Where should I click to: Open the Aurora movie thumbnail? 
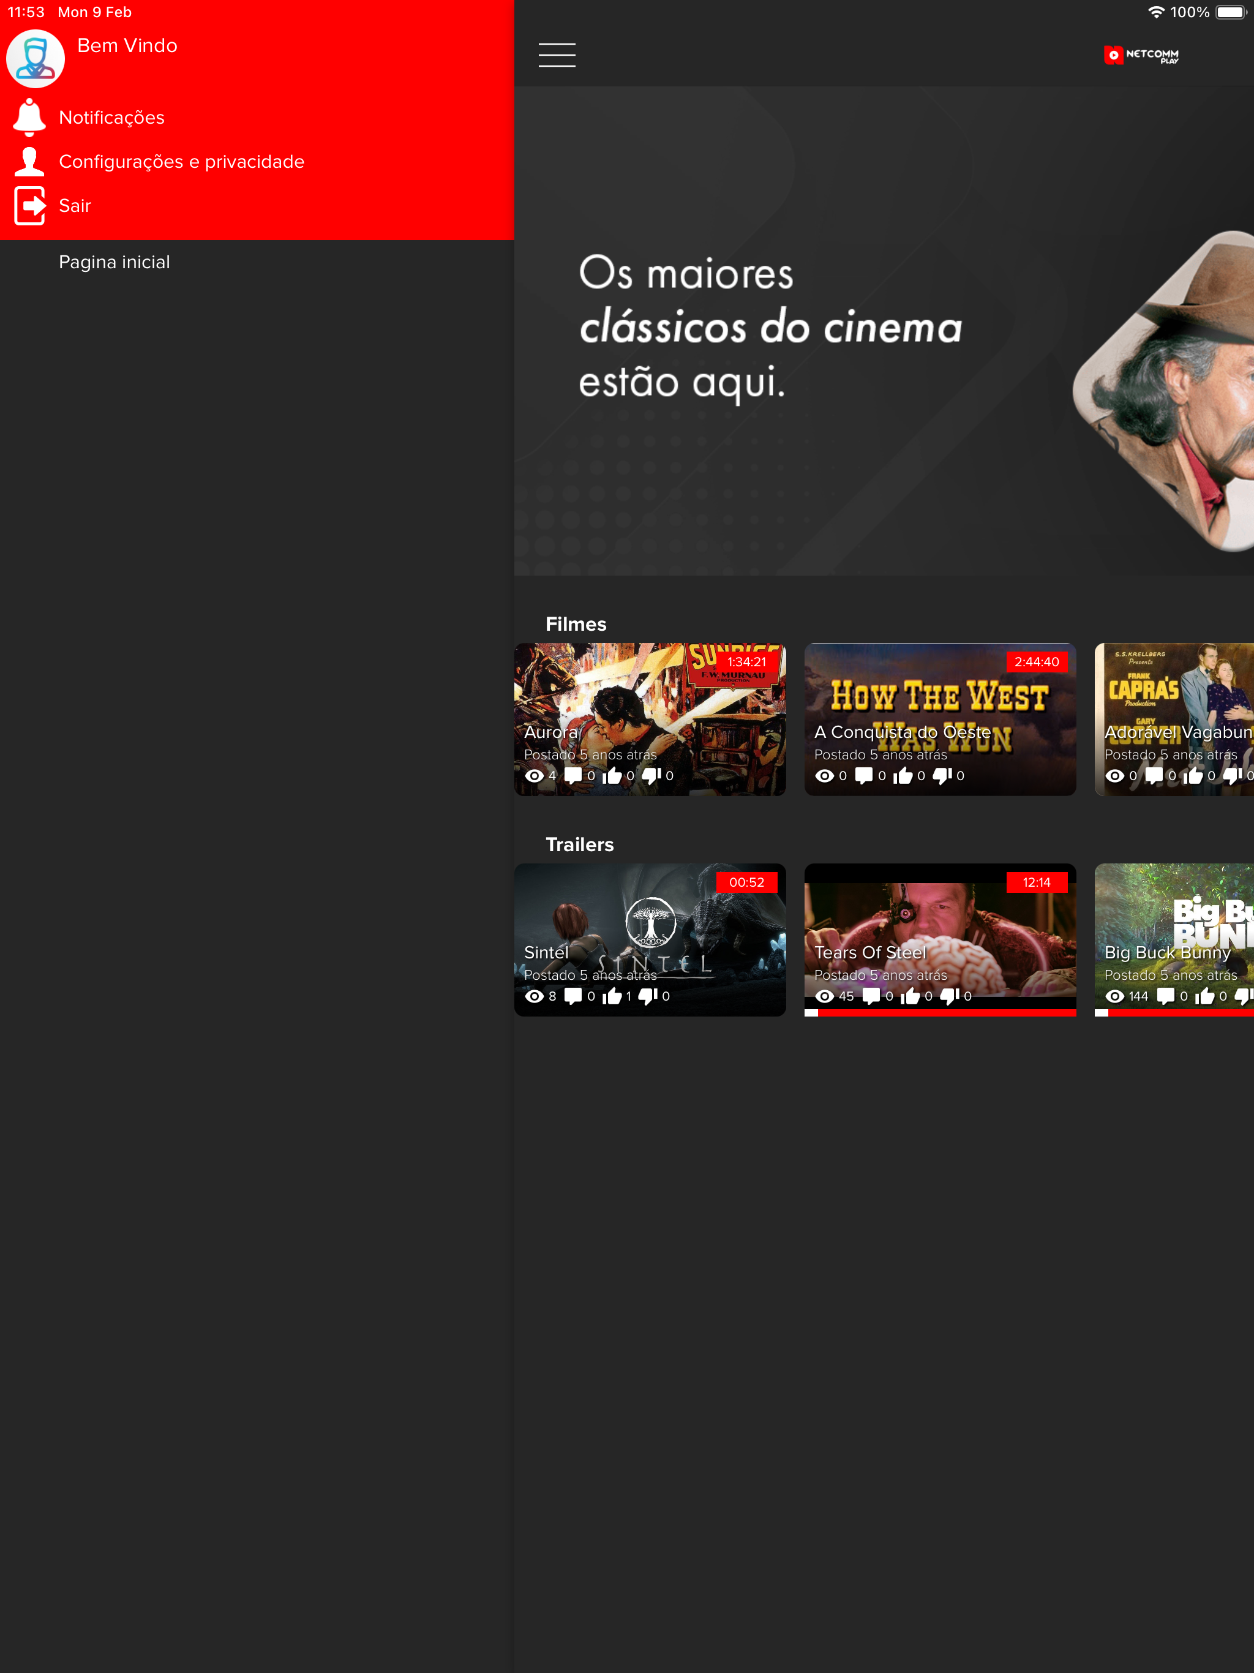coord(650,718)
